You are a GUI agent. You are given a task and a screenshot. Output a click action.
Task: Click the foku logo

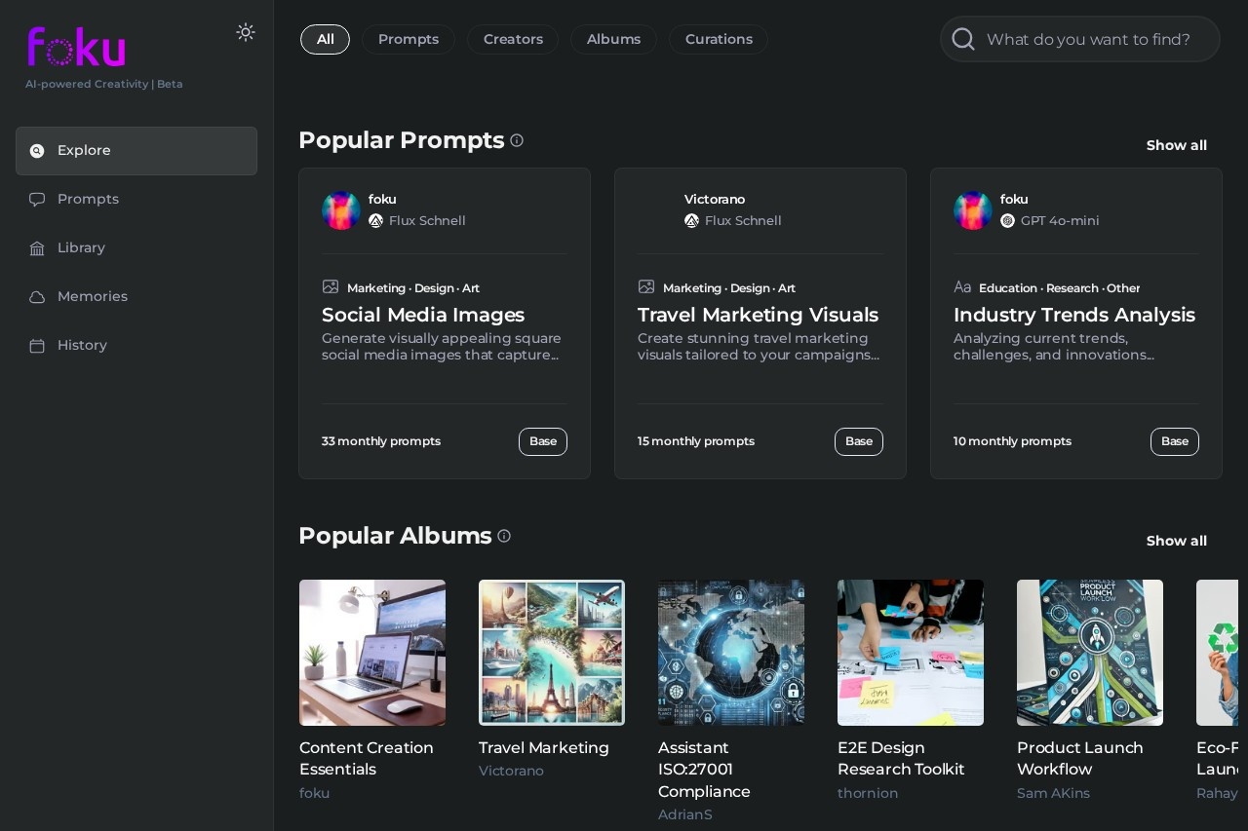click(x=77, y=47)
